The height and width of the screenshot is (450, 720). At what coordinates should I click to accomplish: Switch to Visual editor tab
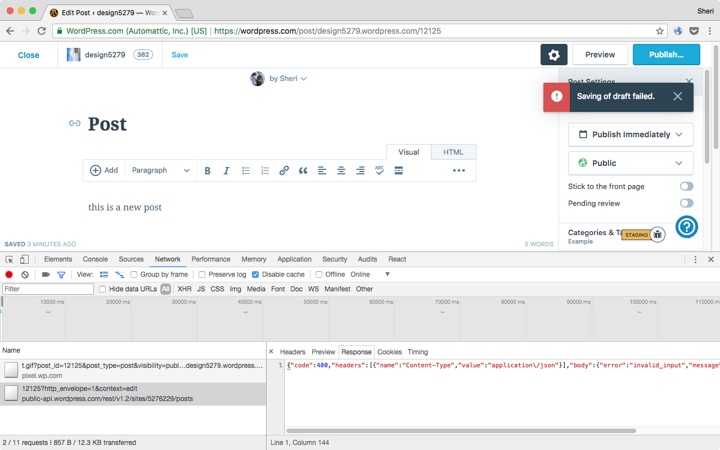tap(409, 152)
